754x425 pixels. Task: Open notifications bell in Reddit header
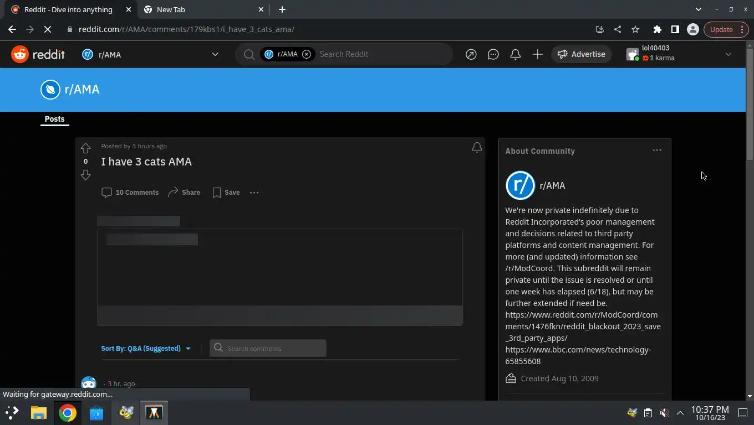tap(515, 54)
